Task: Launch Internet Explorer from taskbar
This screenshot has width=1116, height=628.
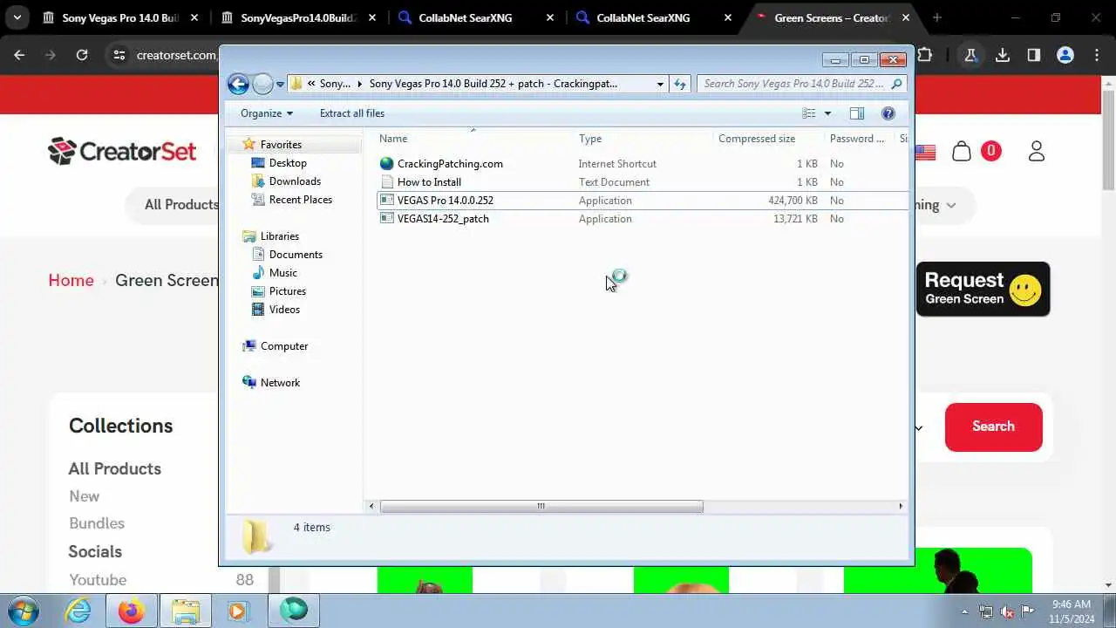Action: coord(78,611)
